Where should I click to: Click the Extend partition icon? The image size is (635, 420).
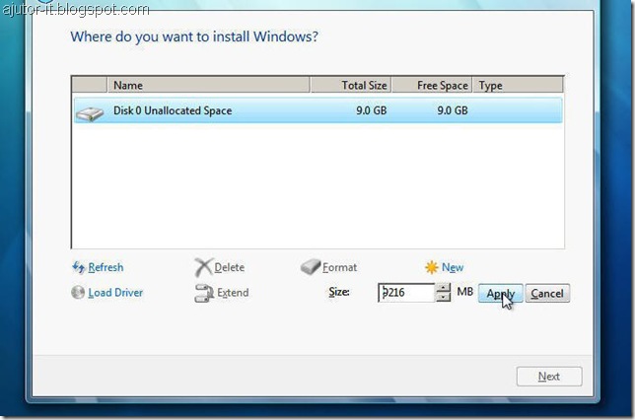pyautogui.click(x=204, y=293)
